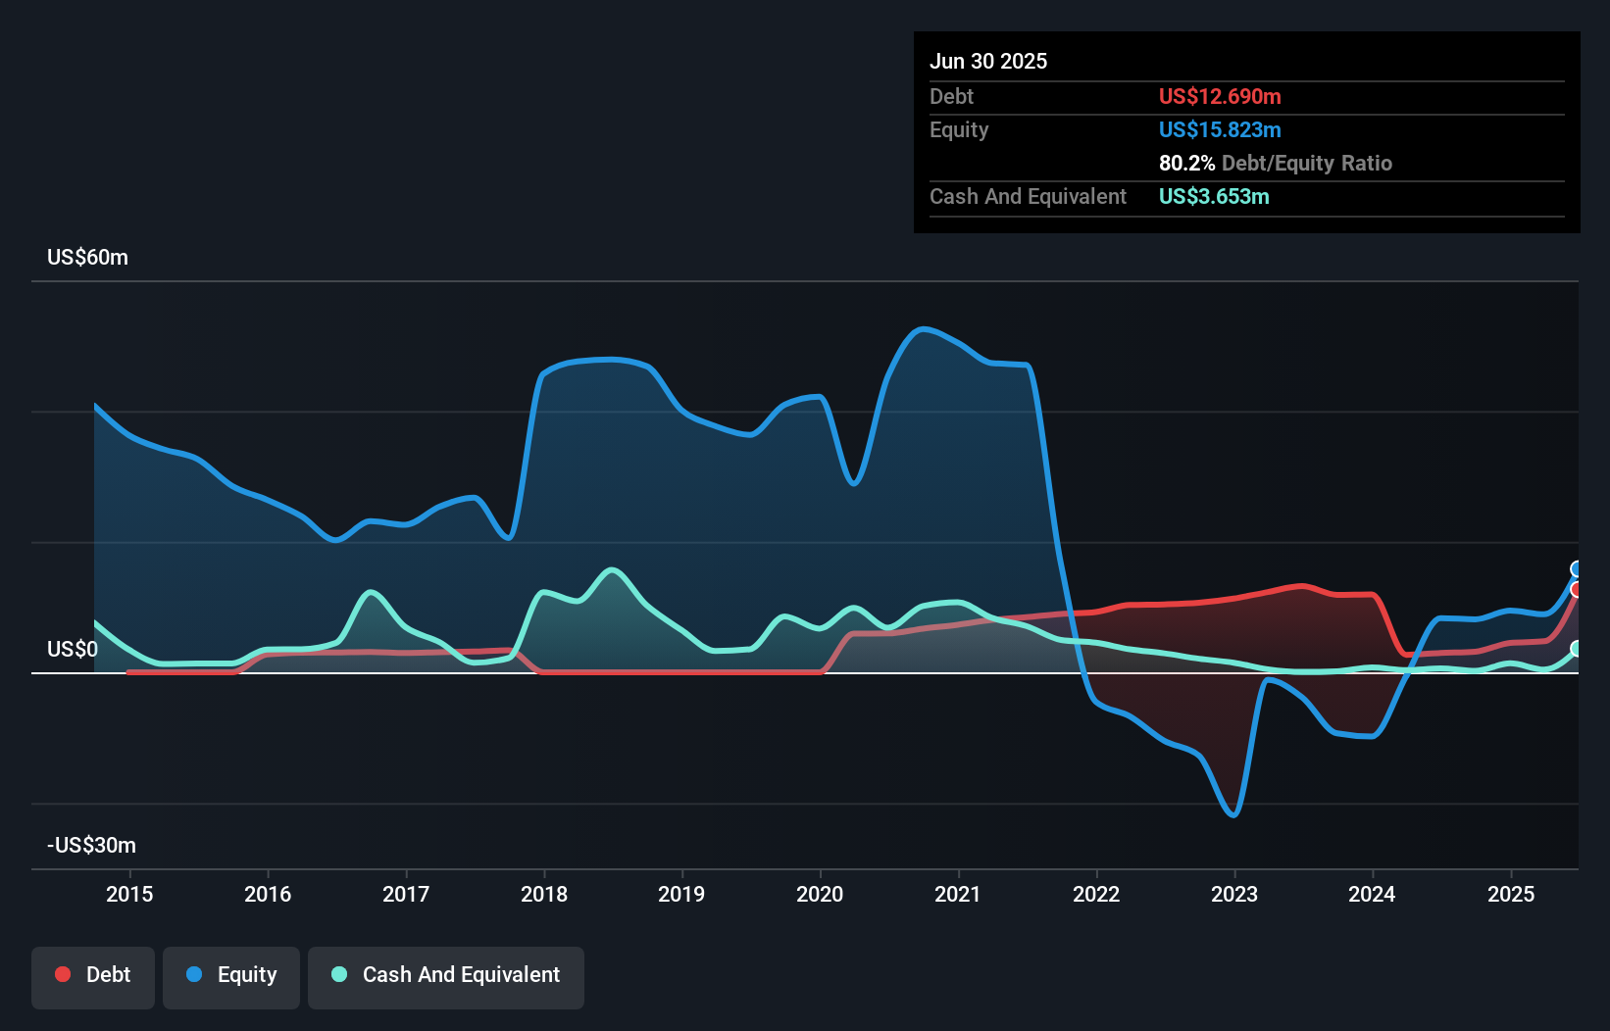Toggle Cash And Equivalent legend series
The width and height of the screenshot is (1610, 1031).
[446, 975]
